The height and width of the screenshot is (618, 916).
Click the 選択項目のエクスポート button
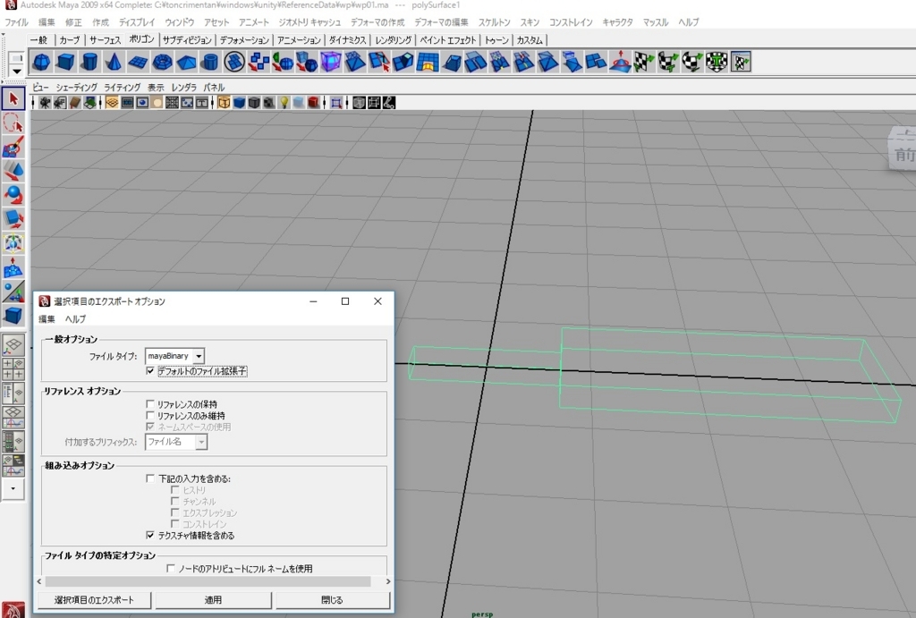94,600
